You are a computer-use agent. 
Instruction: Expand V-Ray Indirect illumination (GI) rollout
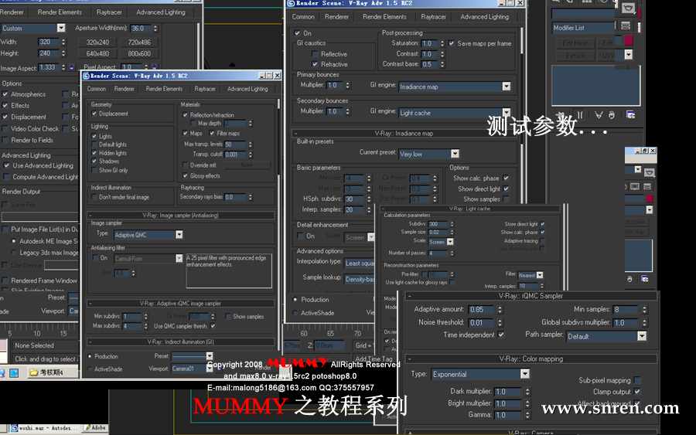[x=181, y=342]
